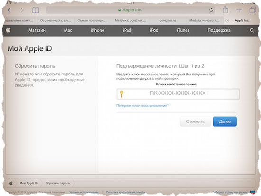The image size is (261, 196).
Task: Tap the Safari forward arrow
Action: [22, 10]
